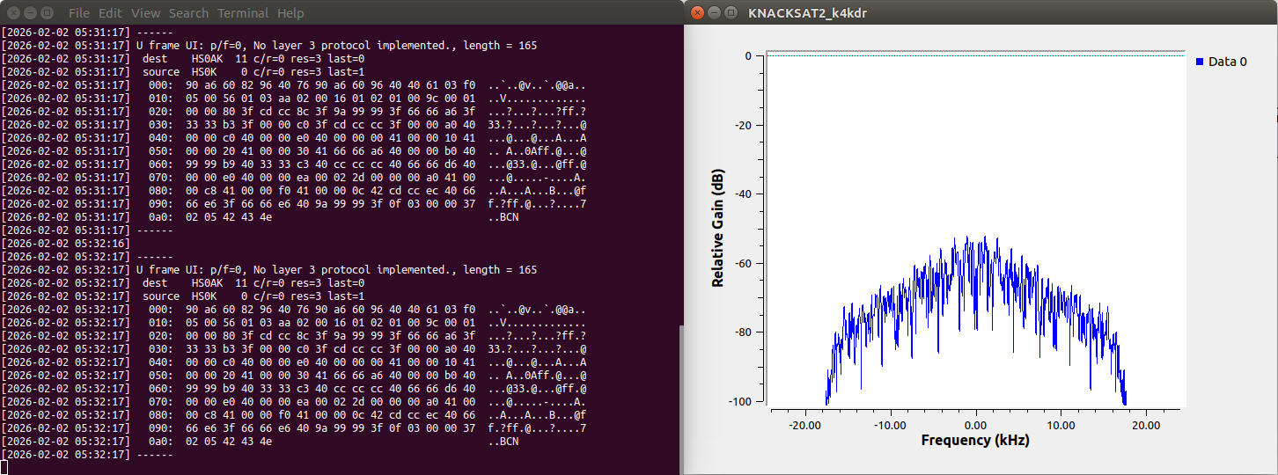Click the spectrum peak near 0 kHz

coord(967,238)
